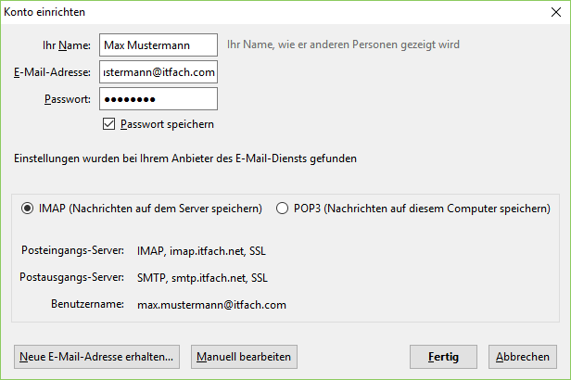Click the Ihr Name input field
Screen dimensions: 571x380
[x=158, y=44]
